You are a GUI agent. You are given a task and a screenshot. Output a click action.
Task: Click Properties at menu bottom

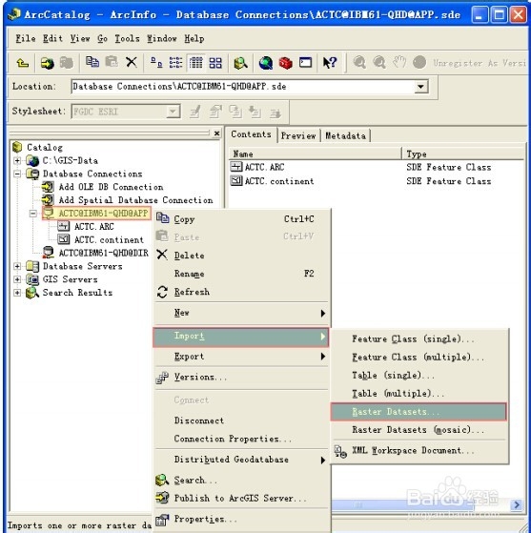[241, 519]
